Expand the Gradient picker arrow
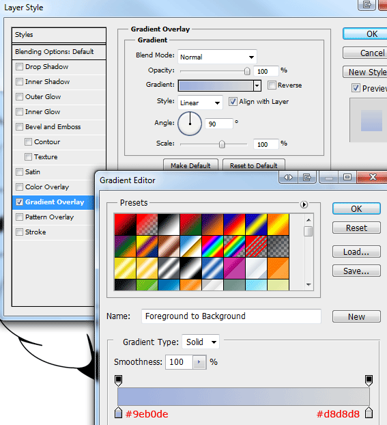 (x=257, y=85)
